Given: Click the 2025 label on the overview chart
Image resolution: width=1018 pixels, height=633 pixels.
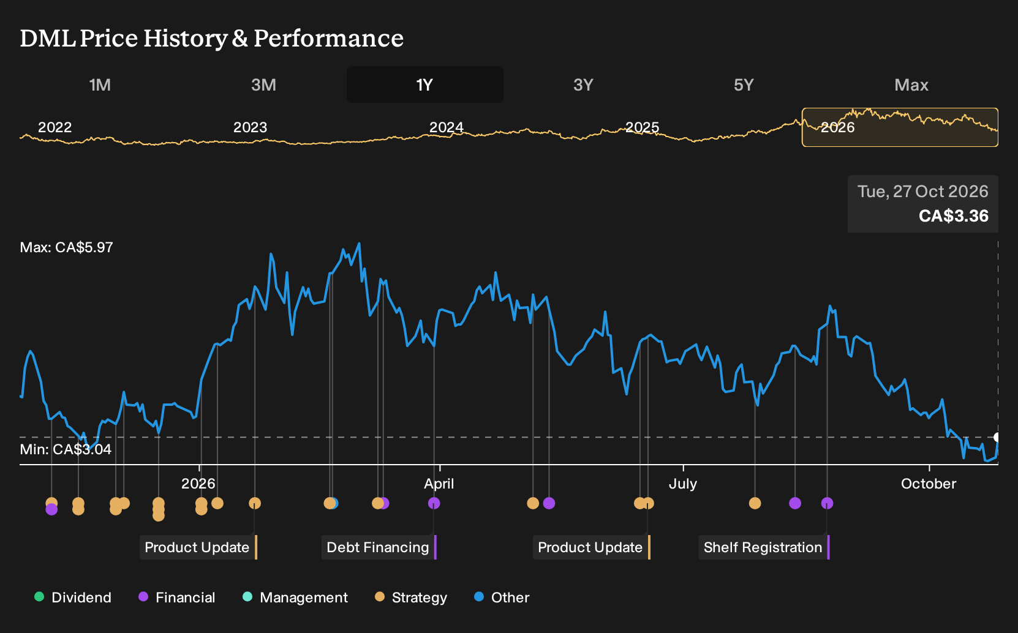Looking at the screenshot, I should pyautogui.click(x=642, y=127).
